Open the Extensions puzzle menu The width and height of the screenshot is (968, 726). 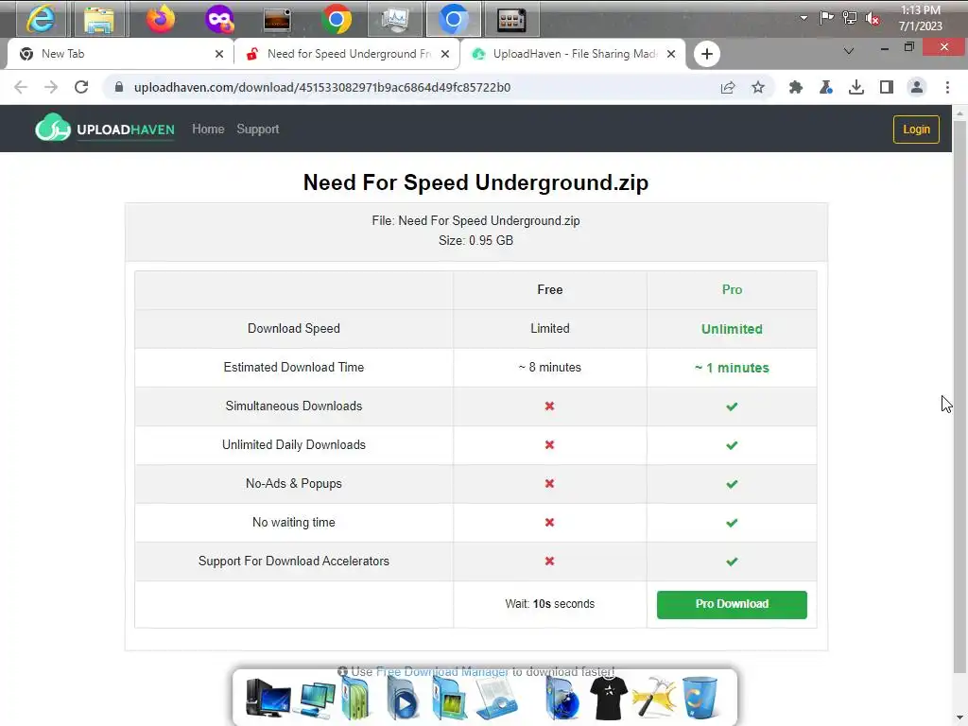[x=796, y=87]
